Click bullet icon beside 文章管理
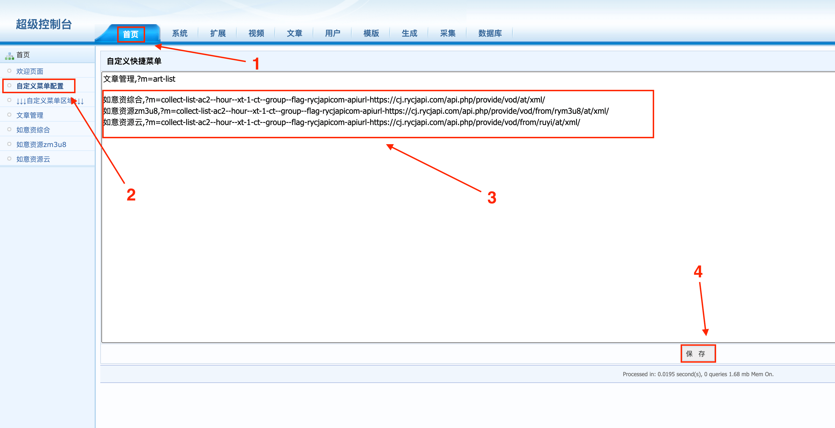Viewport: 835px width, 428px height. (x=9, y=115)
